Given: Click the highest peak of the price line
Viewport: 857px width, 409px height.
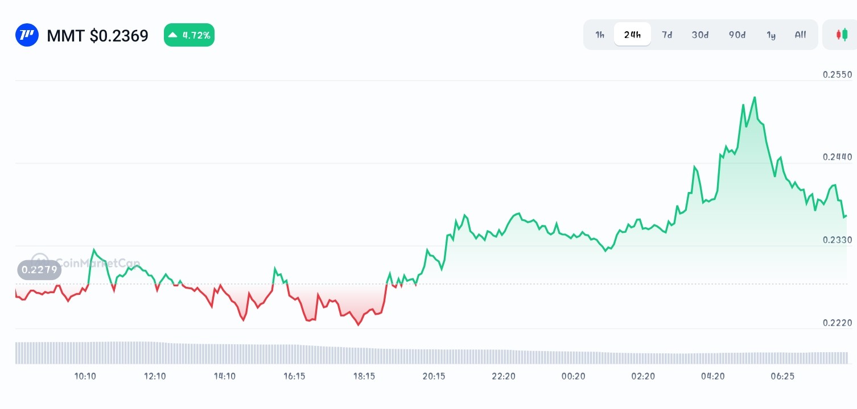Looking at the screenshot, I should (755, 98).
